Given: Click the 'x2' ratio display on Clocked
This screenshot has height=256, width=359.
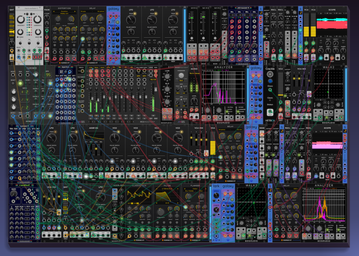Looking at the screenshot, I should pyautogui.click(x=25, y=92).
